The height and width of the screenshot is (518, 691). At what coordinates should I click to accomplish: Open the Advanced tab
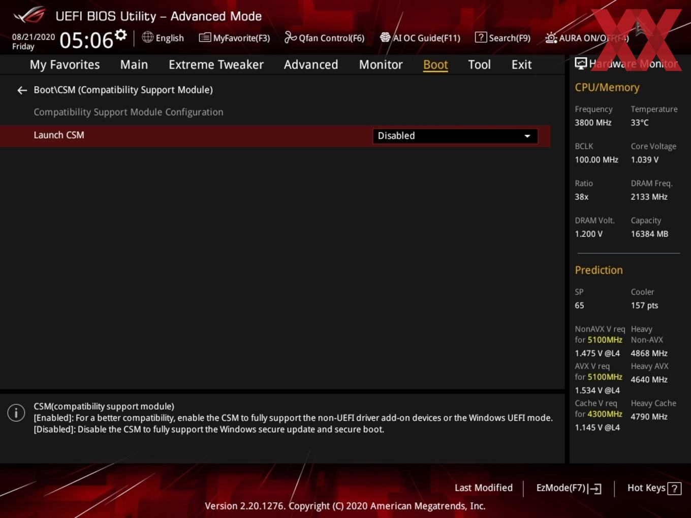(311, 64)
